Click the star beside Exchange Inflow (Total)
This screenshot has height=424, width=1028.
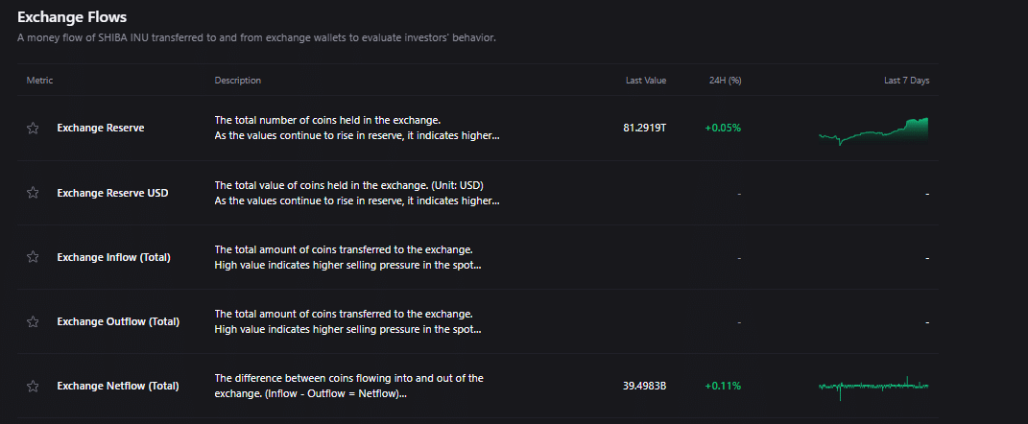pyautogui.click(x=33, y=257)
